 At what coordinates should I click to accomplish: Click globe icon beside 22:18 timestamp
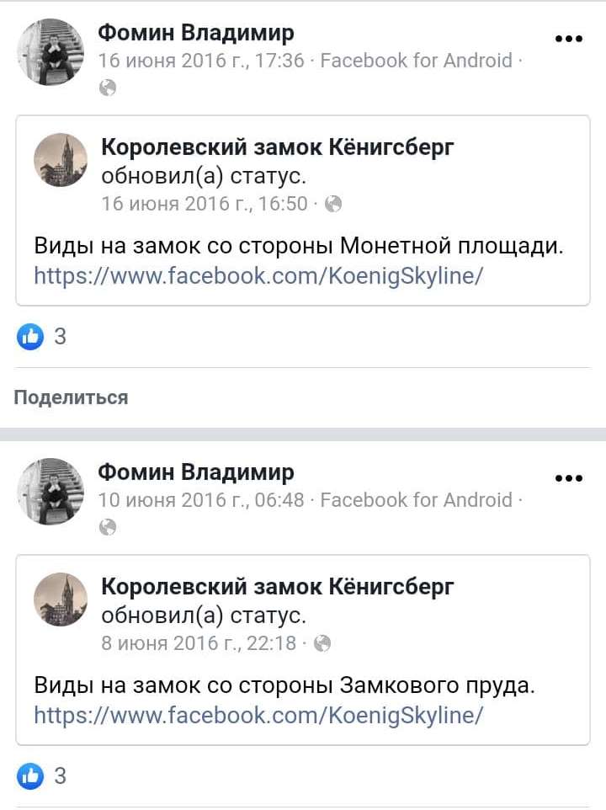coord(322,643)
